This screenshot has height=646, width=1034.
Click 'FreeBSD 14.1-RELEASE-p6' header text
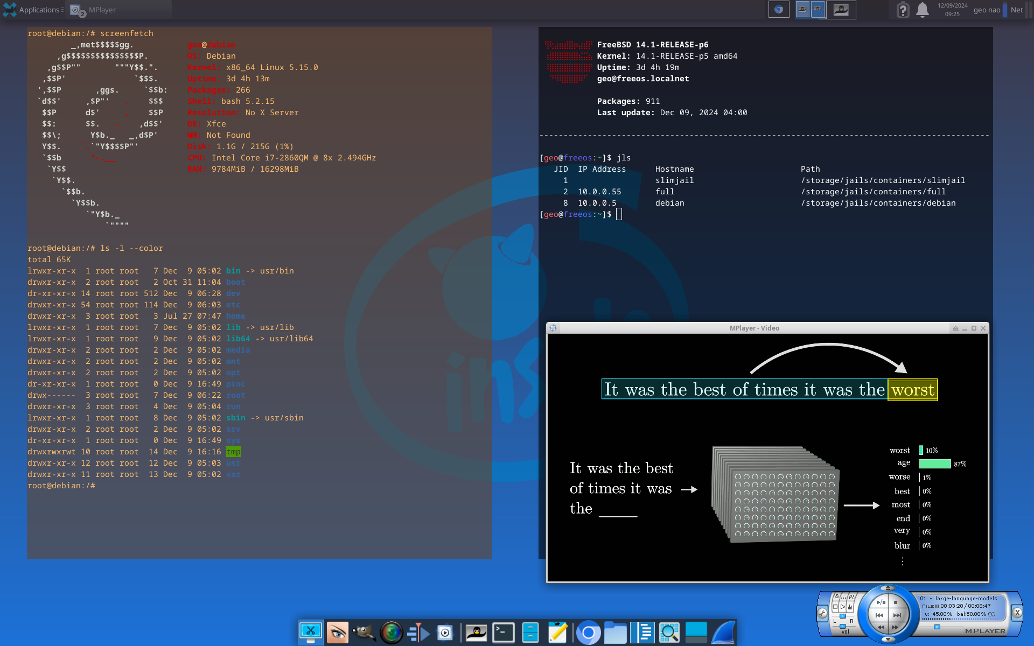click(653, 45)
